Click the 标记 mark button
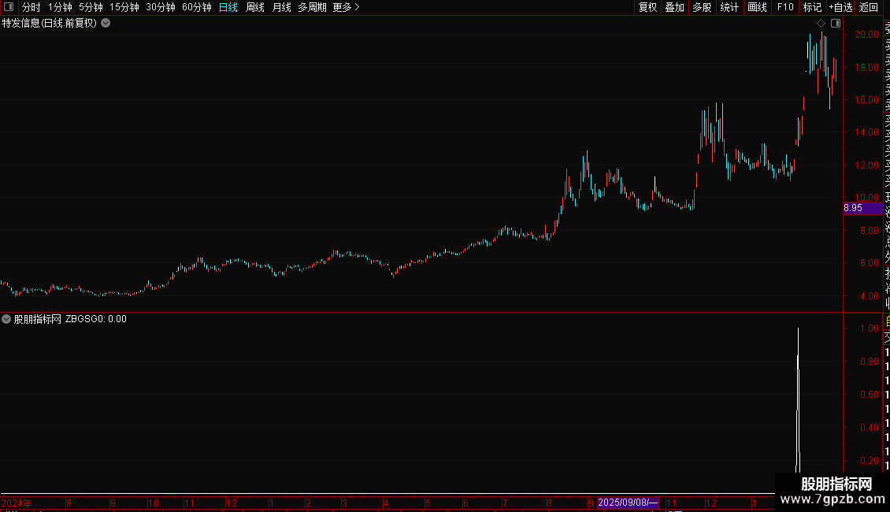Viewport: 890px width, 512px height. [x=812, y=7]
